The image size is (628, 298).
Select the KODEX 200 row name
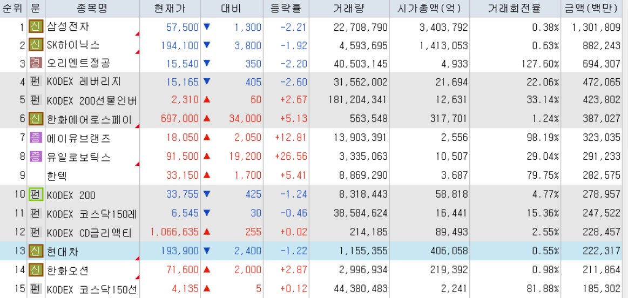(x=71, y=195)
